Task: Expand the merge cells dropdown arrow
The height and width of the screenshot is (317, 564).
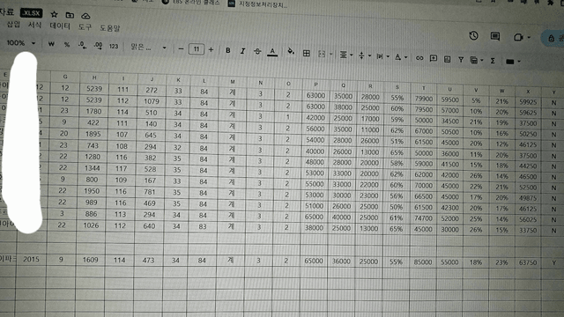Action: click(x=331, y=55)
